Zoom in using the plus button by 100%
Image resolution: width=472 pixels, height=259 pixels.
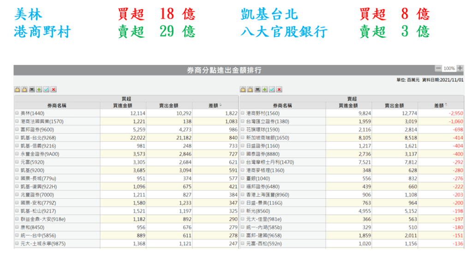(460, 69)
